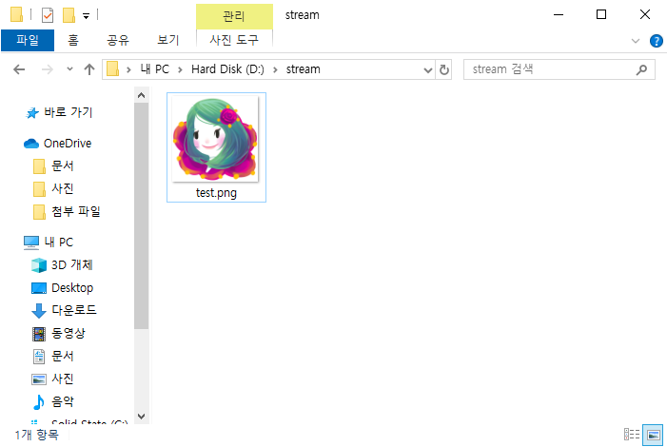Open the 보기 ribbon tab
Image resolution: width=667 pixels, height=447 pixels.
pyautogui.click(x=168, y=40)
